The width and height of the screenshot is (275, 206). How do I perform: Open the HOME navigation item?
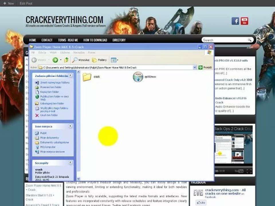coord(32,40)
